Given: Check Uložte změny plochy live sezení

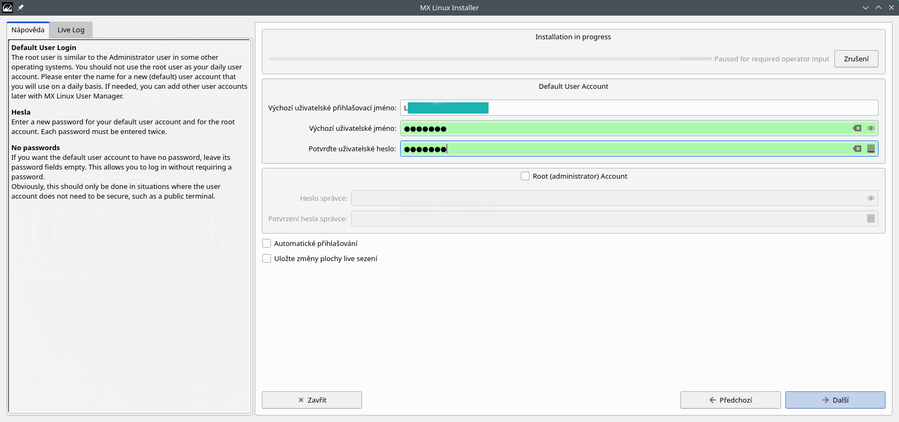Looking at the screenshot, I should 267,258.
